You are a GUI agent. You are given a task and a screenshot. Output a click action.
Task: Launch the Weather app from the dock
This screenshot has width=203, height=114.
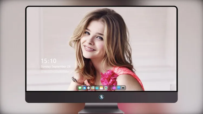point(84,88)
